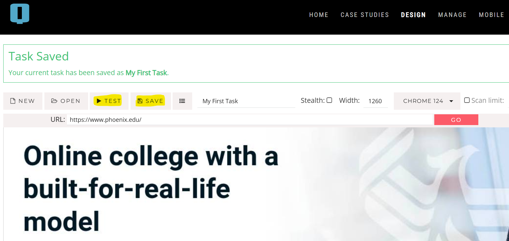Viewport: 509px width, 241px height.
Task: Enable the Stealth checkbox
Action: tap(329, 100)
